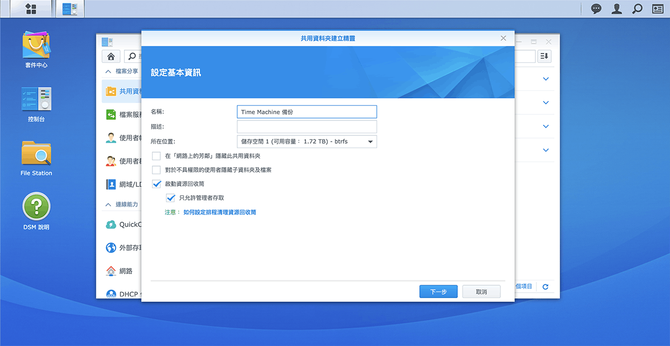Open the 所在位置 storage volume dropdown

pyautogui.click(x=307, y=142)
